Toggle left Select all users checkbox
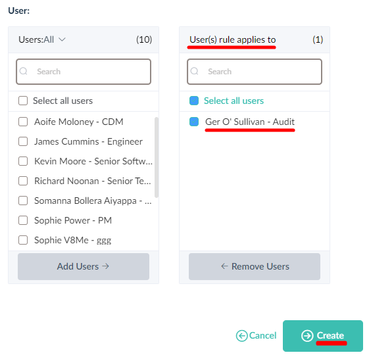Viewport: 369px width, 359px height. (x=23, y=101)
